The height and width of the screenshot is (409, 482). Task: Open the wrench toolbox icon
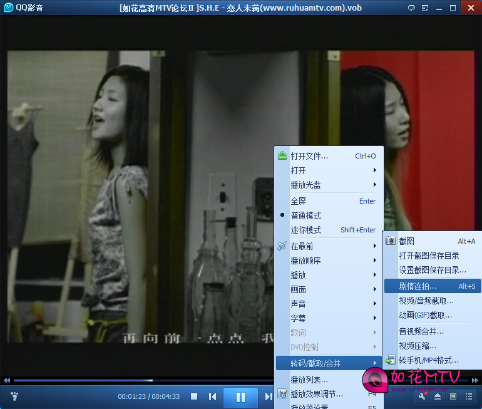tap(422, 396)
